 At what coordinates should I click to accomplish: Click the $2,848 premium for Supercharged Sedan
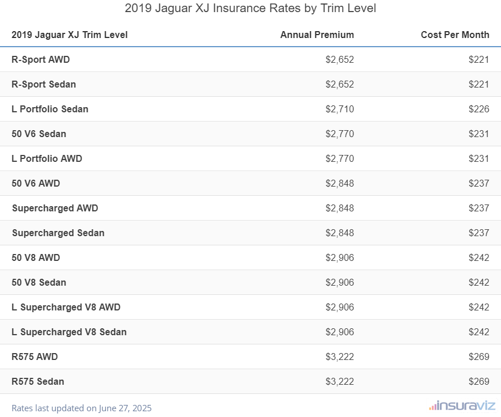340,233
